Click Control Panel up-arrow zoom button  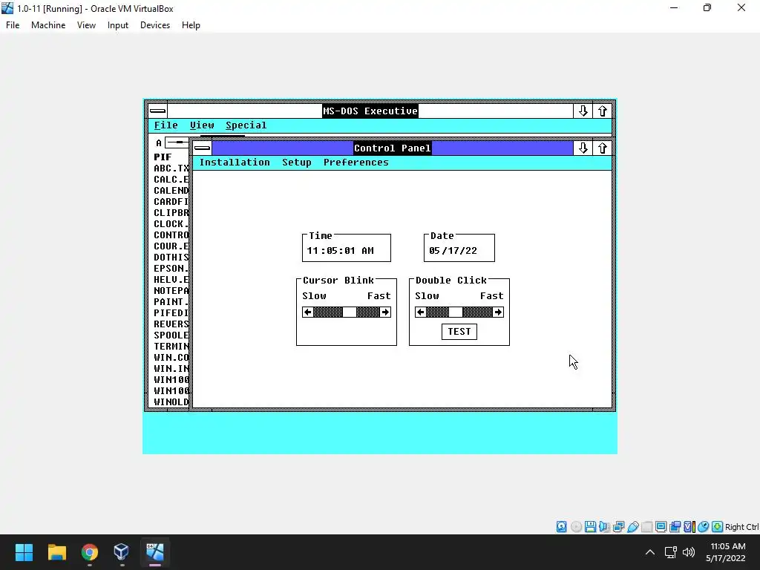point(603,148)
